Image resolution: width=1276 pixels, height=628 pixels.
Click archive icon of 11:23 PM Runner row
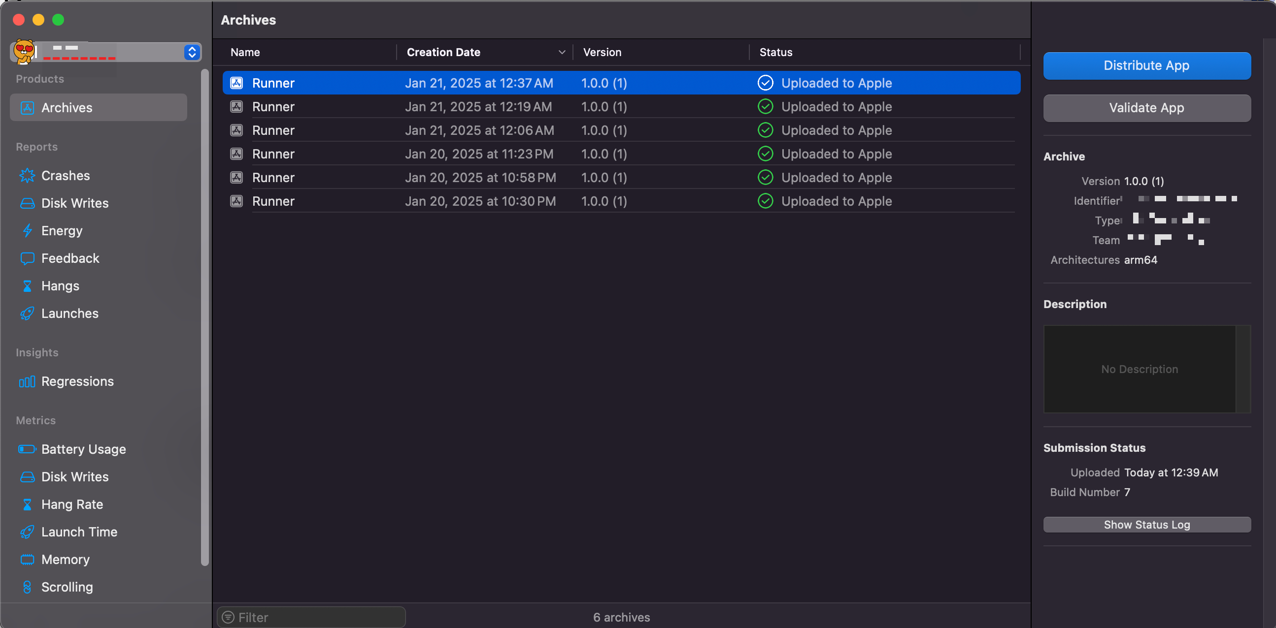237,154
